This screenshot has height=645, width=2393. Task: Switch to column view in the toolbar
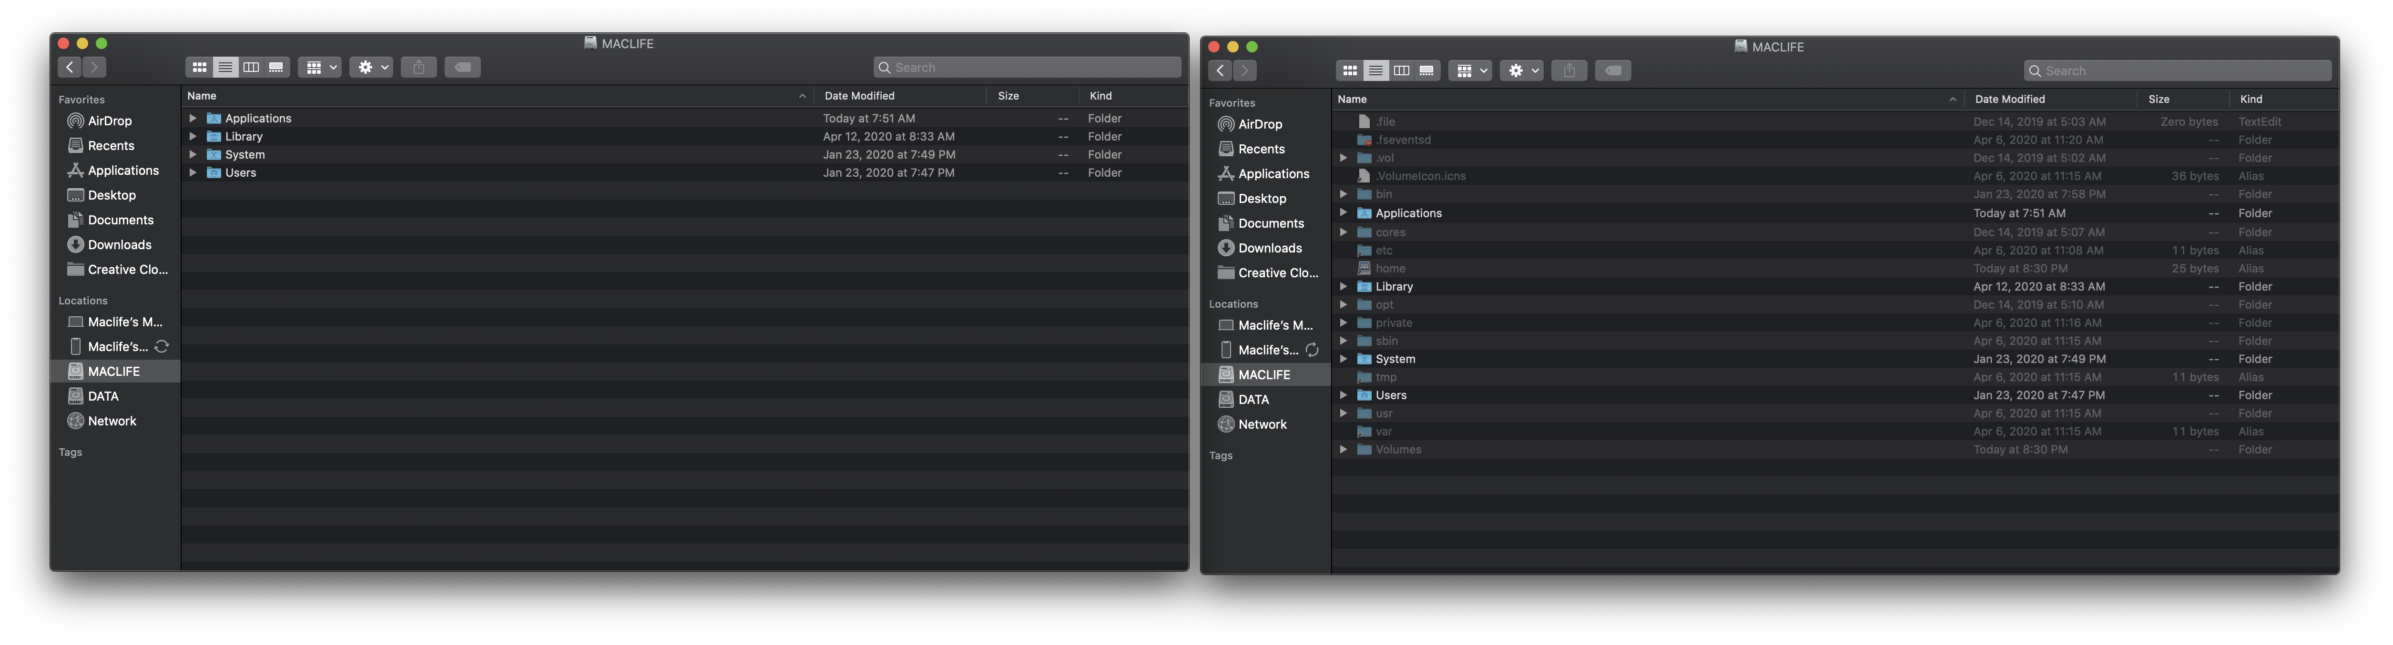tap(252, 66)
